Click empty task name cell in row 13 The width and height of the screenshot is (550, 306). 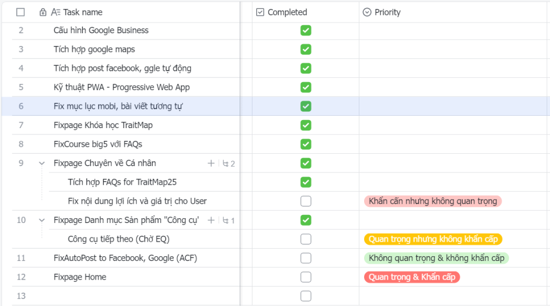tap(134, 296)
